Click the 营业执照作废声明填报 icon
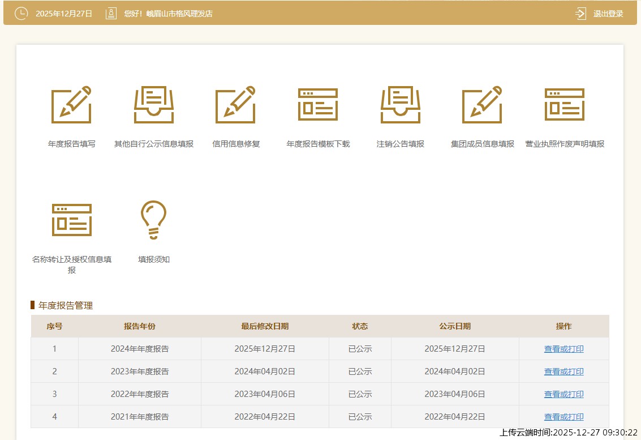641x440 pixels. tap(564, 105)
